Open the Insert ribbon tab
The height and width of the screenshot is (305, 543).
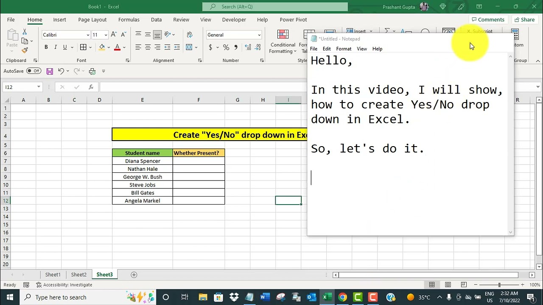pos(59,19)
